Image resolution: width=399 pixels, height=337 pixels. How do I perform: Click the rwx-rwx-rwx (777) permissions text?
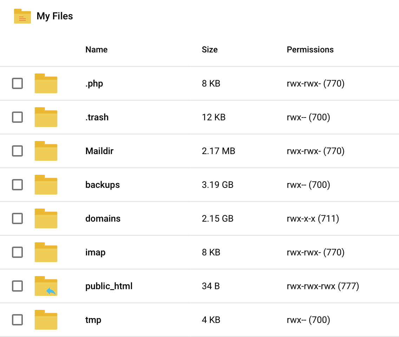pyautogui.click(x=323, y=286)
